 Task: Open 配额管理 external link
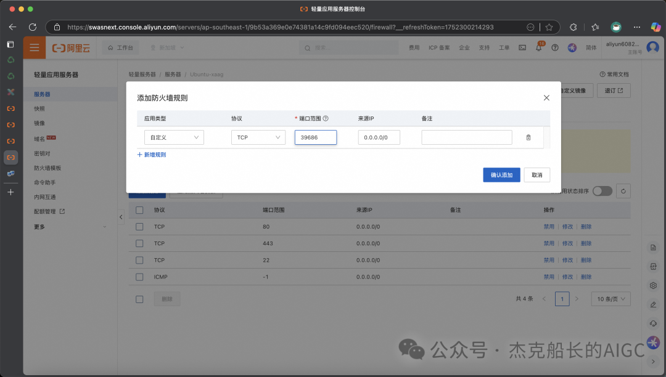point(49,211)
